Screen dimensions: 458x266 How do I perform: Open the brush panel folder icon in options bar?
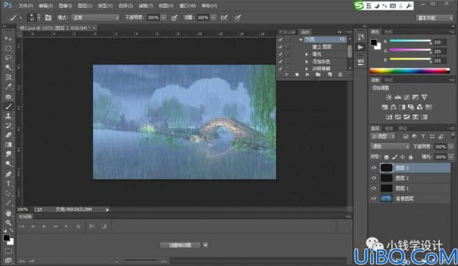click(x=48, y=18)
